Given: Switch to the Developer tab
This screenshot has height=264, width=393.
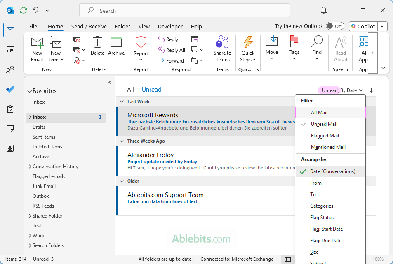Looking at the screenshot, I should tap(170, 26).
